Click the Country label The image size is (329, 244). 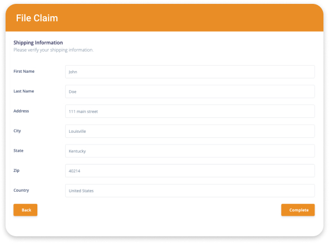click(x=21, y=190)
